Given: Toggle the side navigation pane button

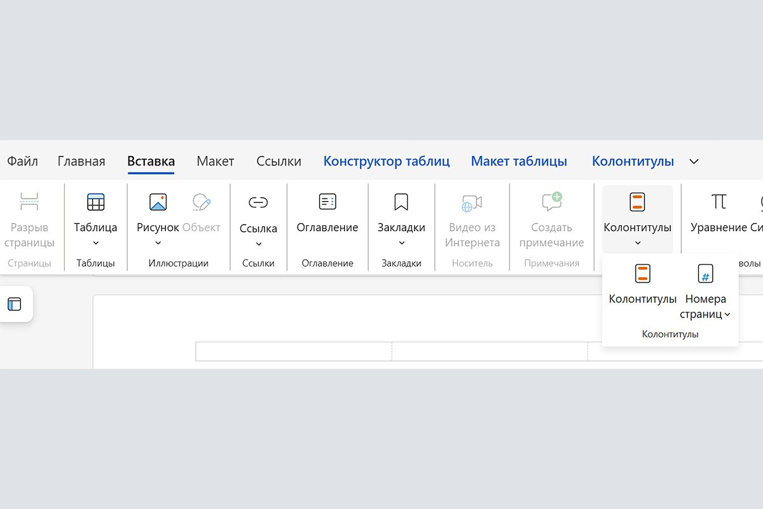Looking at the screenshot, I should pos(14,304).
